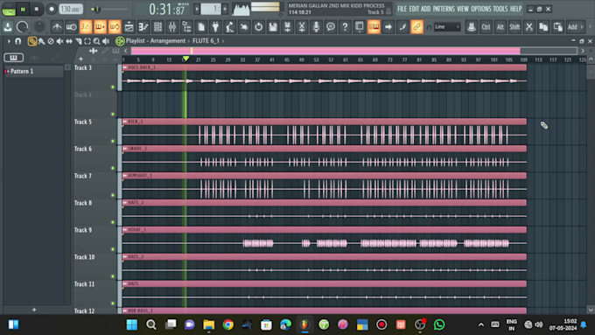
Task: Click the 130 tempo field
Action: pyautogui.click(x=71, y=9)
